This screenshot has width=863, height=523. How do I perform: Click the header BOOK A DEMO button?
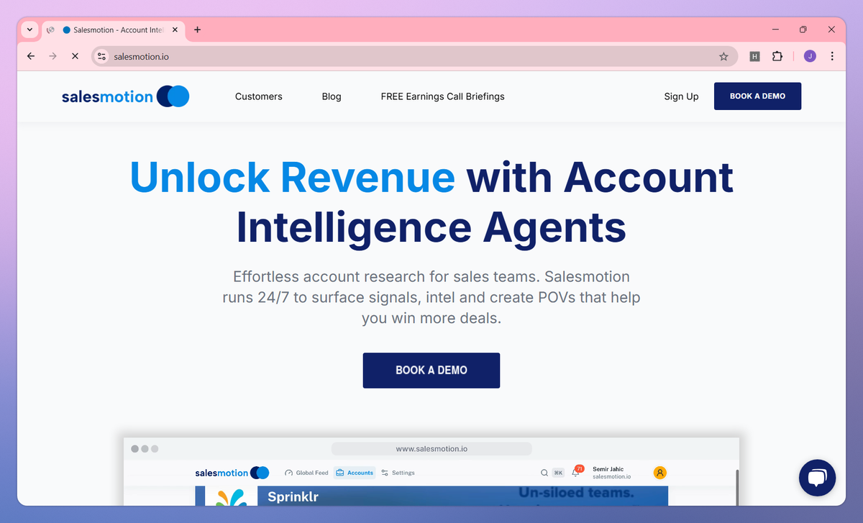coord(757,96)
